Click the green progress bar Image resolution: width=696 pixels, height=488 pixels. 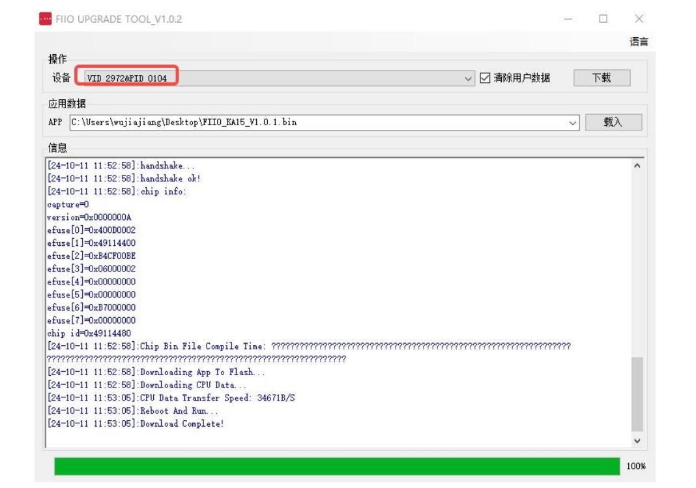[337, 466]
